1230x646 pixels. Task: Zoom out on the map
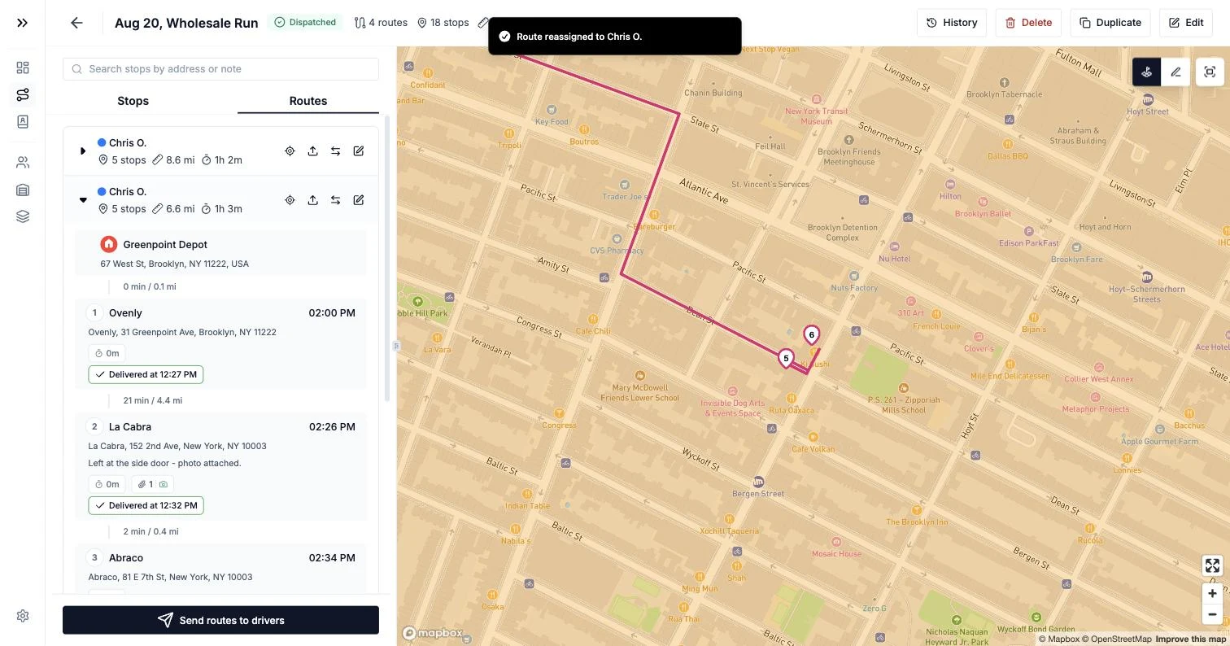[x=1212, y=614]
